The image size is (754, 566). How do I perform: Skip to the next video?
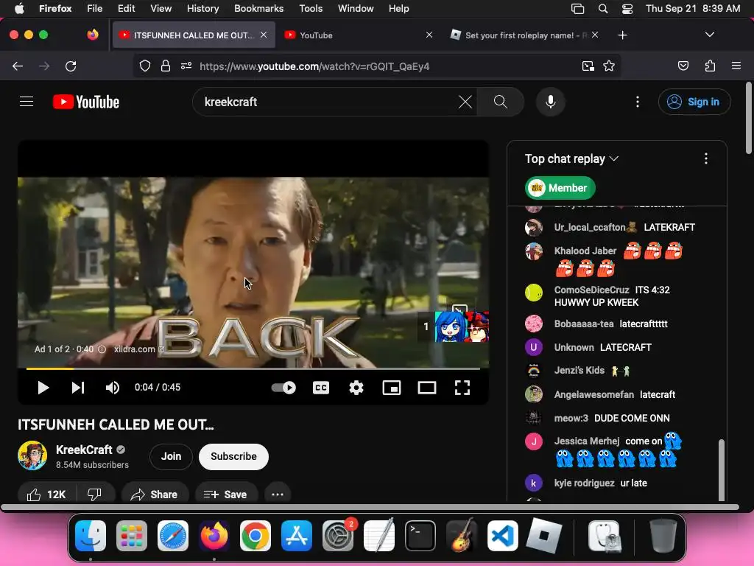78,388
